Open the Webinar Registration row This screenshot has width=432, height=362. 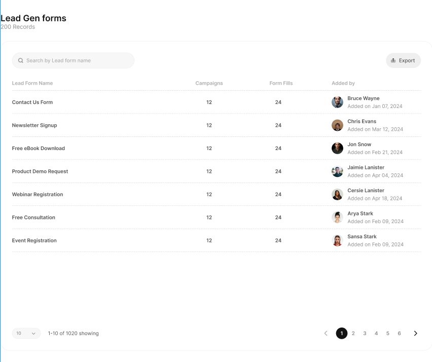(217, 195)
